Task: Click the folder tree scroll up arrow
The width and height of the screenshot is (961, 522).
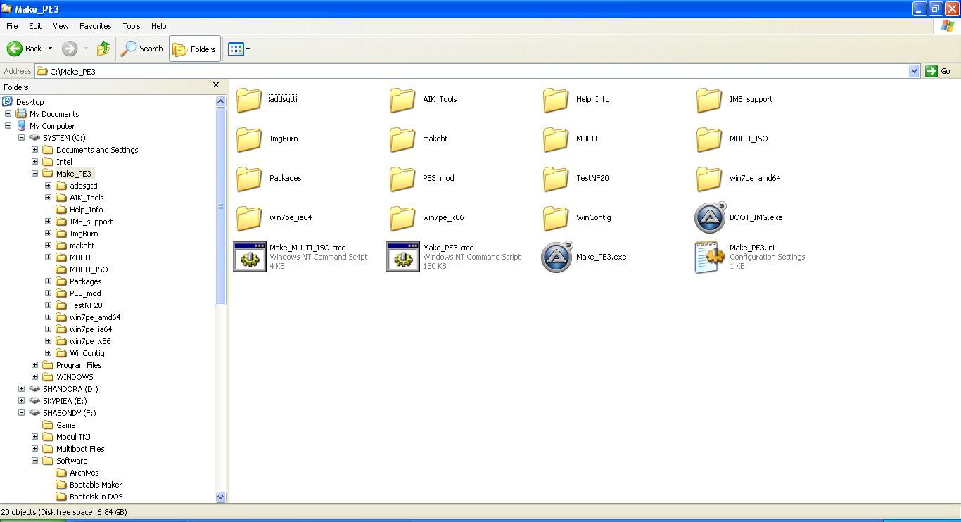Action: click(220, 101)
